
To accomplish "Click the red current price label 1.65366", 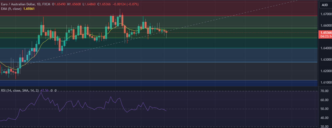I will pyautogui.click(x=326, y=33).
